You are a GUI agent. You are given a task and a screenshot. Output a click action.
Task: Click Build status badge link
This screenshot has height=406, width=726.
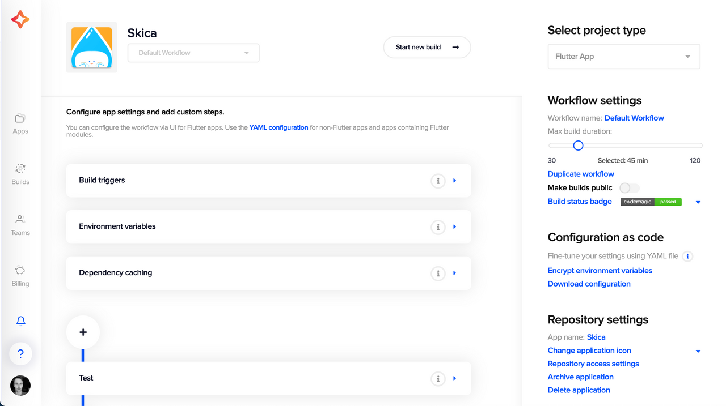(580, 202)
